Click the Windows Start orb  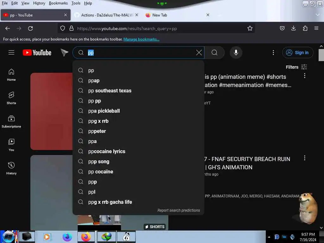(x=9, y=237)
